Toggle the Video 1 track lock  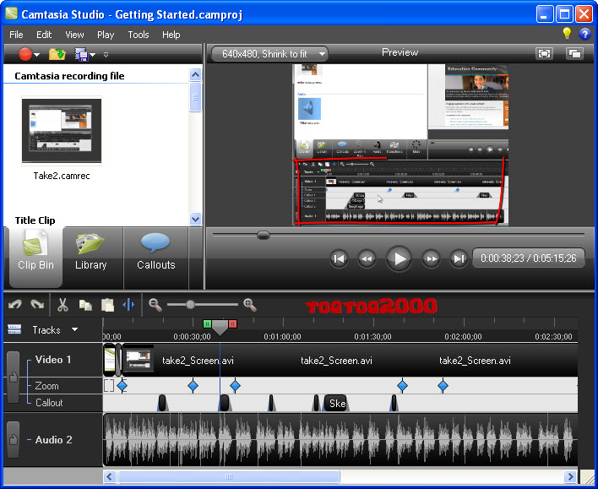coord(13,378)
